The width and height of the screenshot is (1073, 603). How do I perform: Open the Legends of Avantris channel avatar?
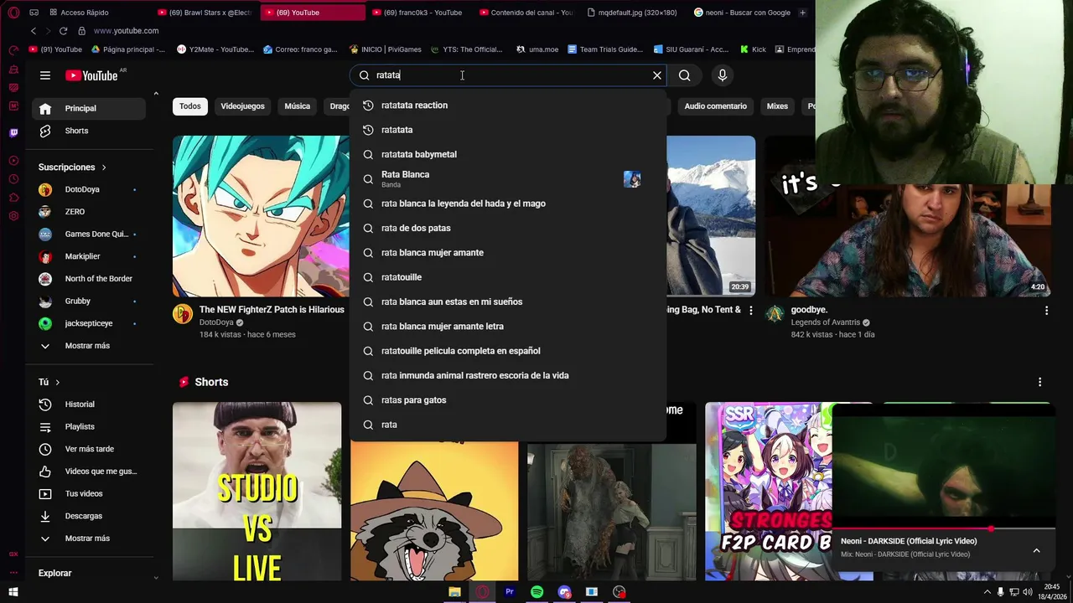coord(775,314)
